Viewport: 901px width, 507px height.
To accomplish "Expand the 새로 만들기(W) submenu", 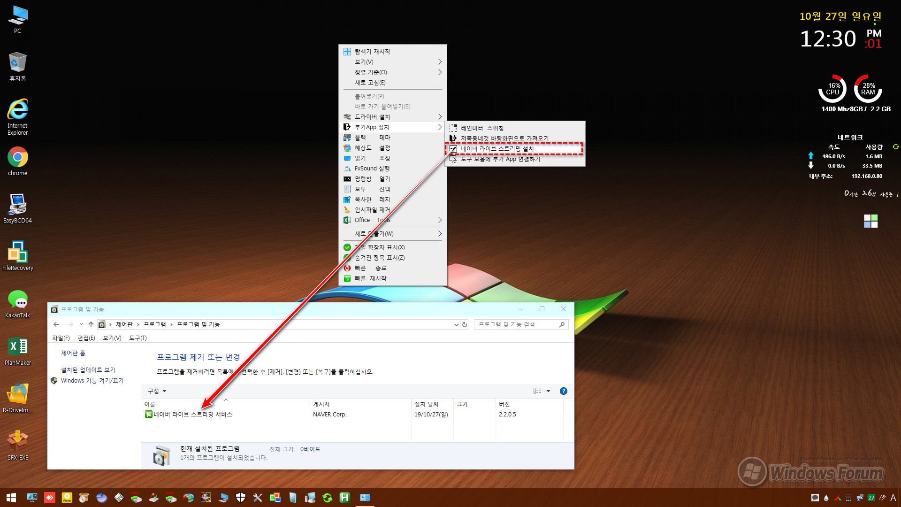I will (393, 234).
